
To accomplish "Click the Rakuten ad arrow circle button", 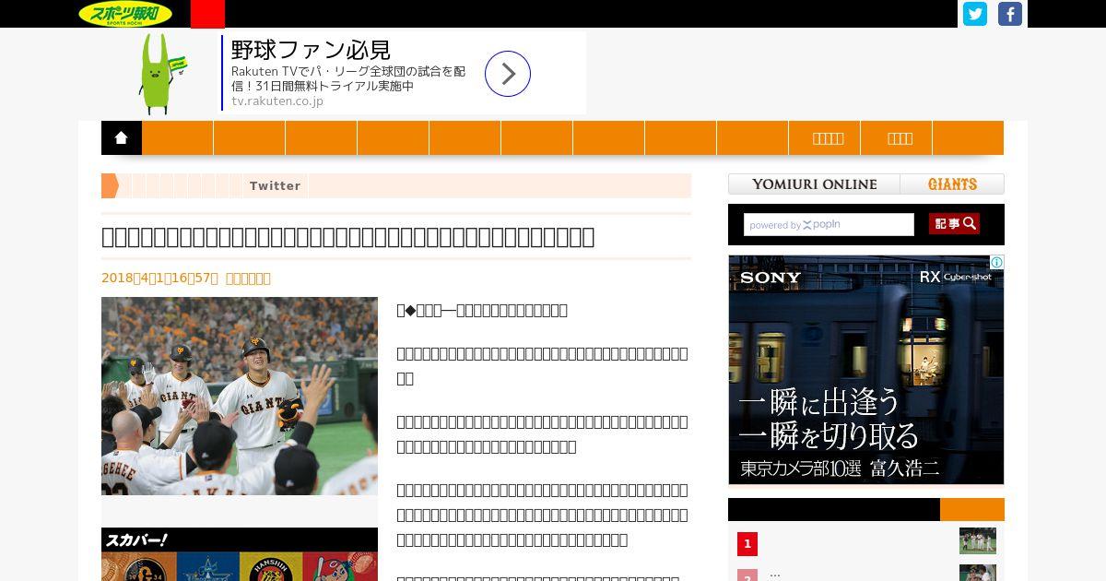I will pyautogui.click(x=508, y=74).
